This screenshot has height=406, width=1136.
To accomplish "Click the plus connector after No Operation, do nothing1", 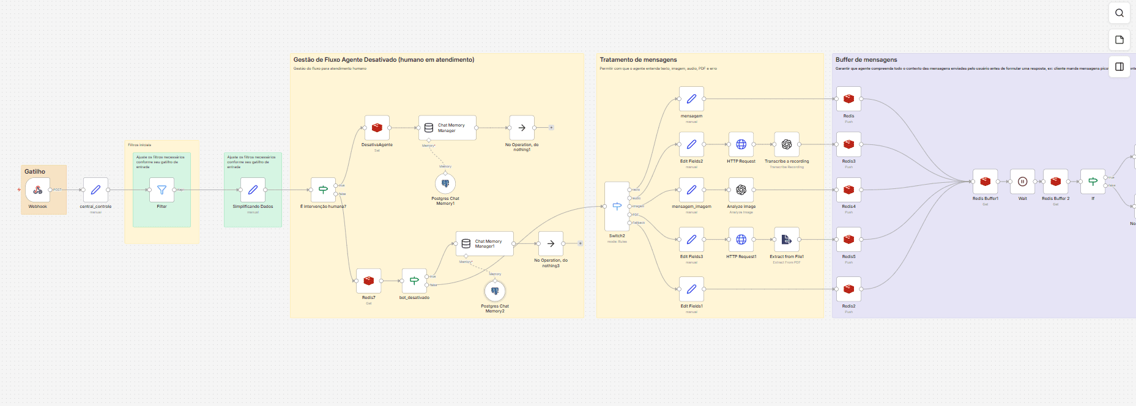I will coord(551,128).
